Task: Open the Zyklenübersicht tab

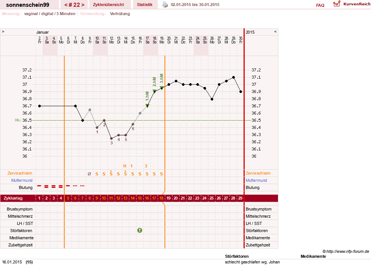Action: [109, 5]
